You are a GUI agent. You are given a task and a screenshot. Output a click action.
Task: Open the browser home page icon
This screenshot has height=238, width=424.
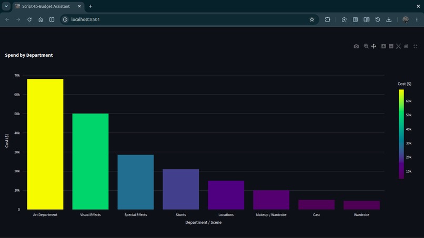click(x=41, y=19)
